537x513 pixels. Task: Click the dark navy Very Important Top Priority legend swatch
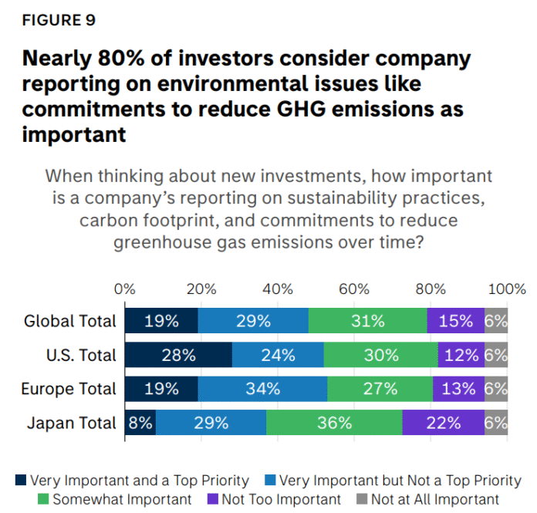[x=21, y=481]
